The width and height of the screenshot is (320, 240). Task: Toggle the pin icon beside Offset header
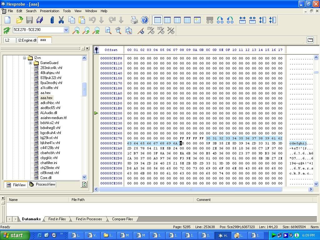[x=97, y=50]
